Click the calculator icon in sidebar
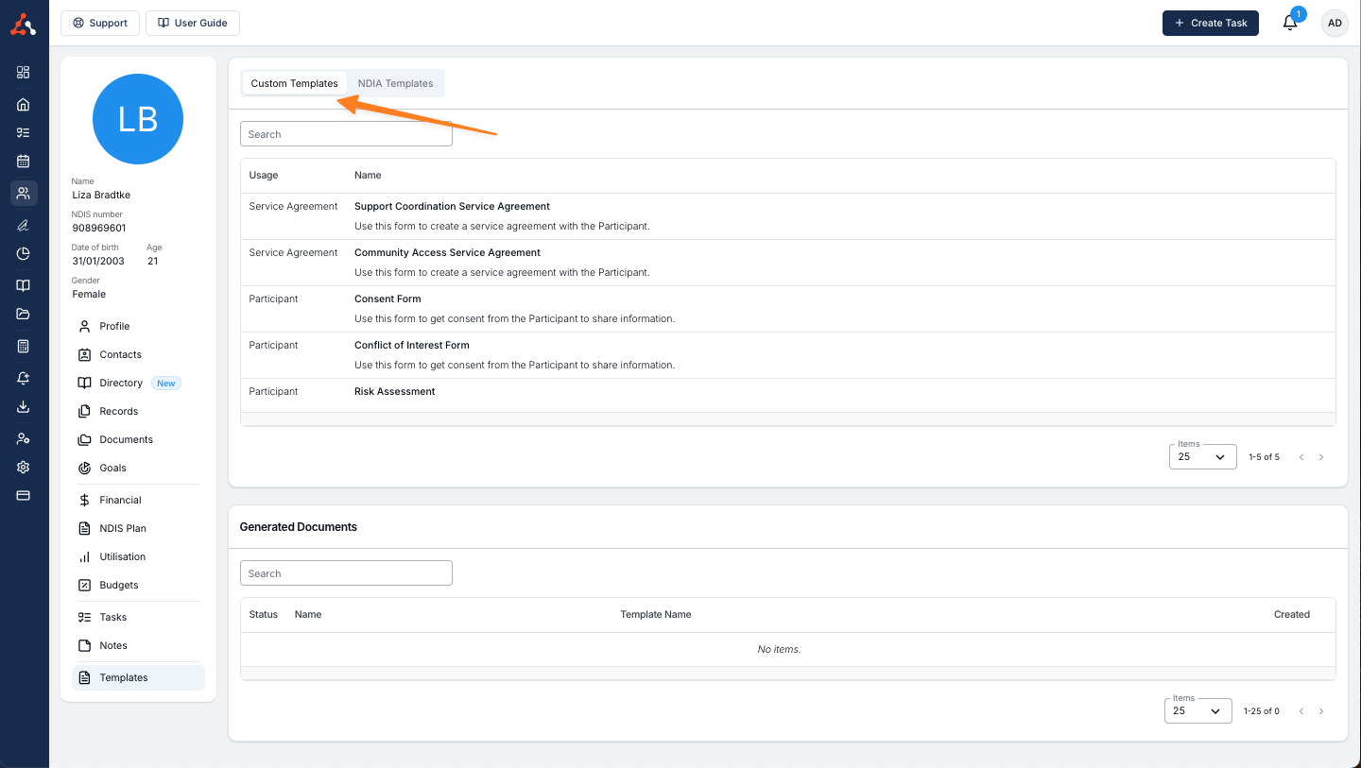The height and width of the screenshot is (768, 1361). pos(24,347)
